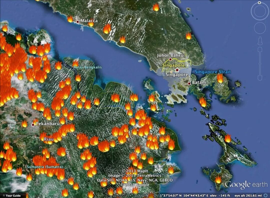Click the fire icon on the long island southeast
The height and width of the screenshot is (198, 270).
coord(228,138)
